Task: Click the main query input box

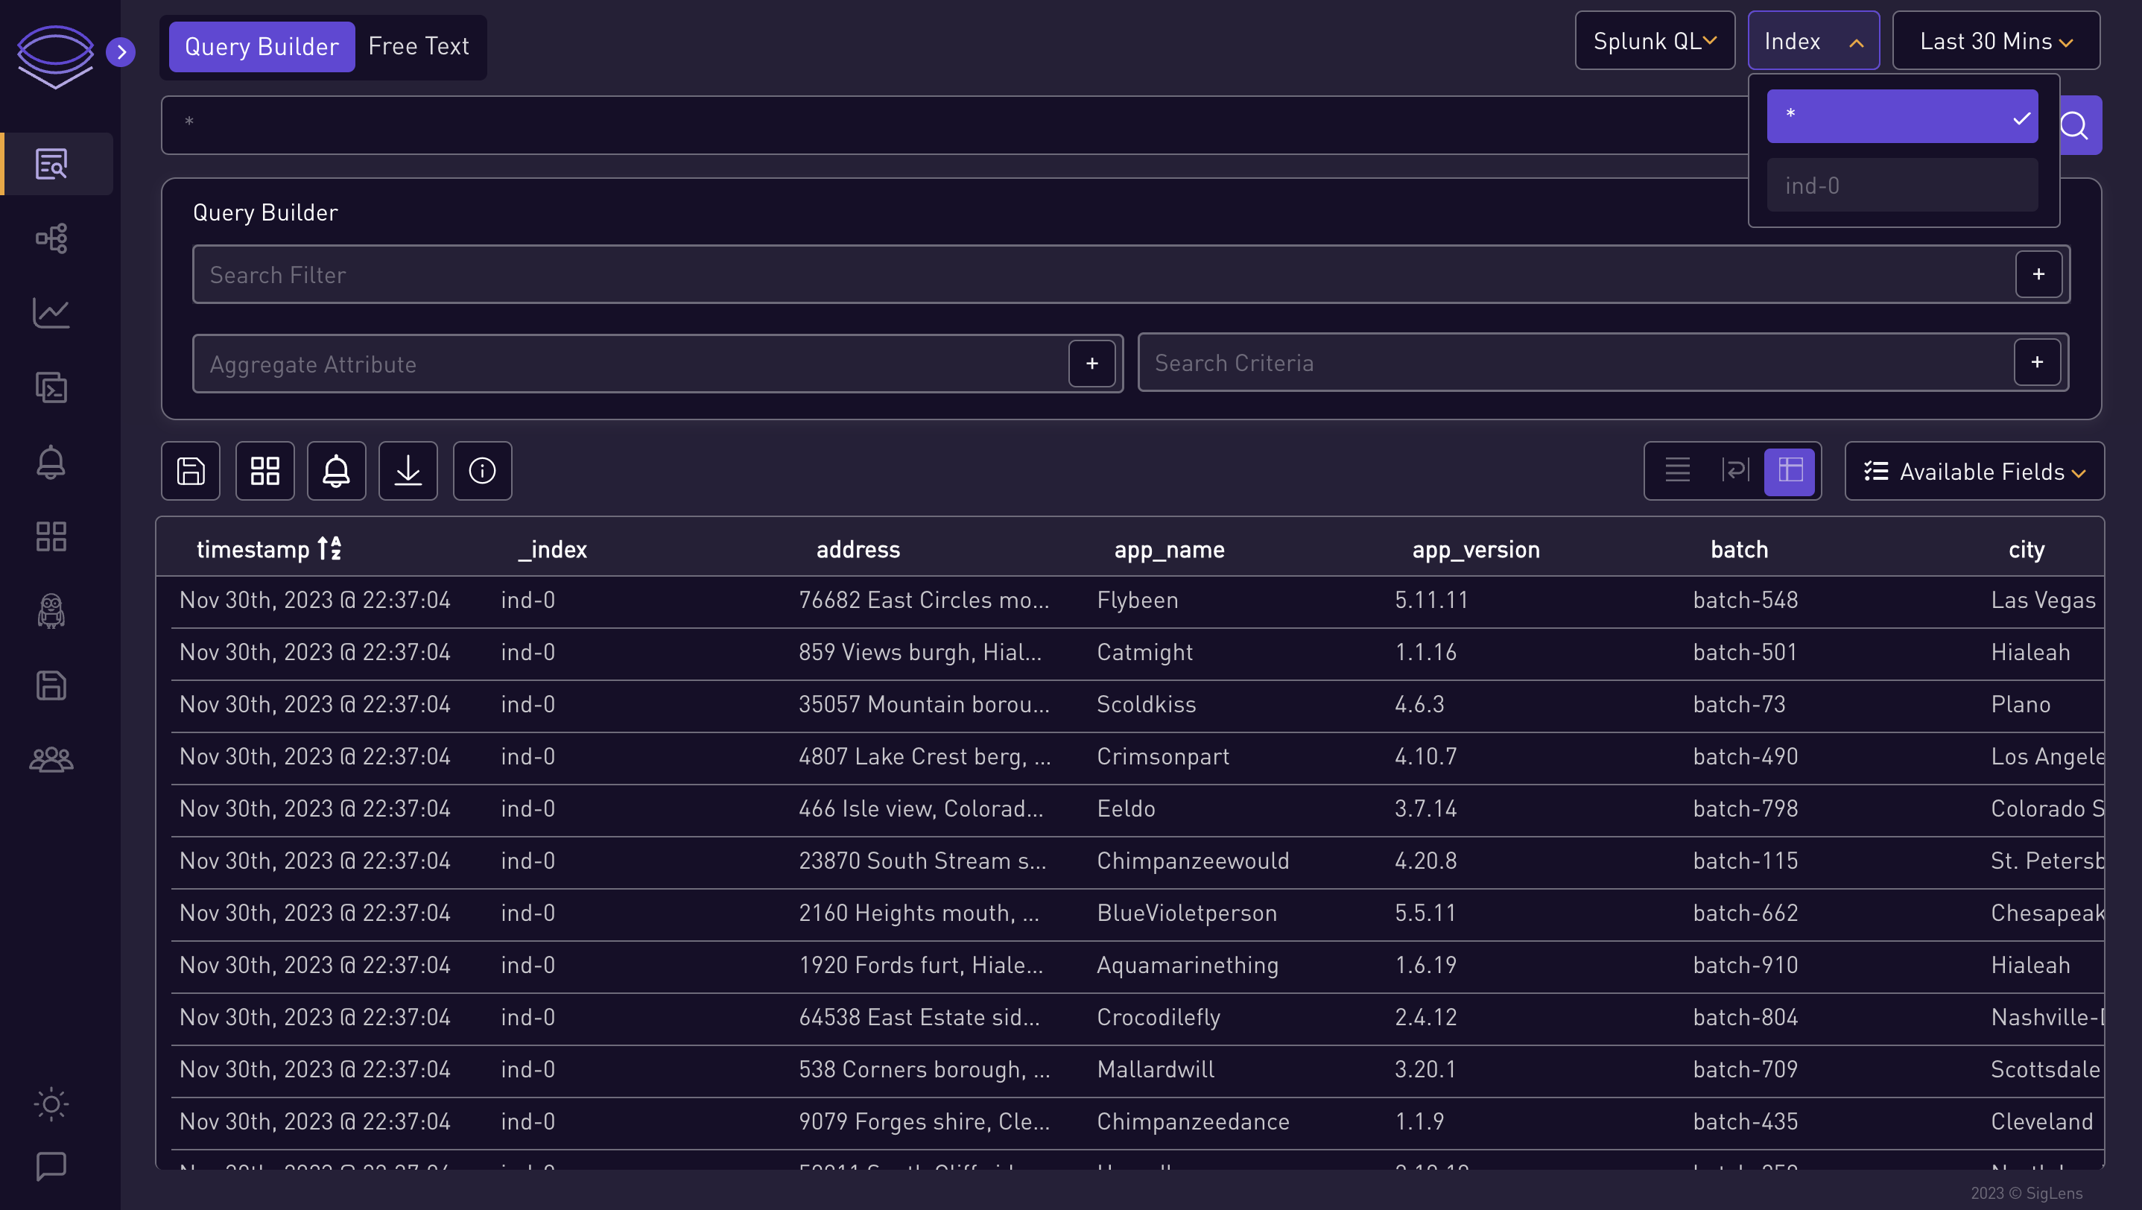Action: click(956, 124)
